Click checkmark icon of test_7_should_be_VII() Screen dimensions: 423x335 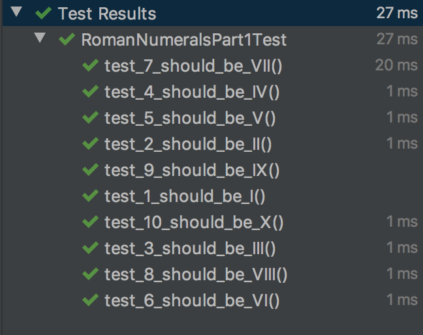click(x=90, y=66)
